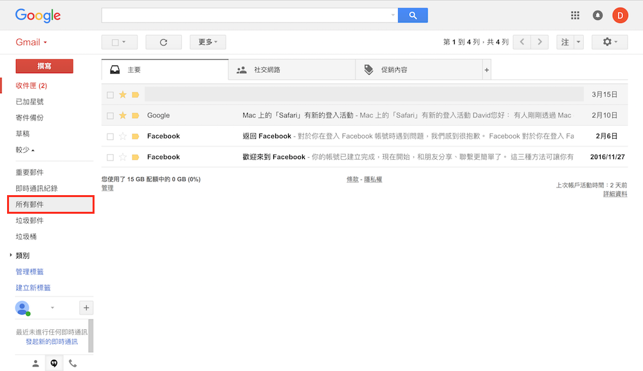Click 建立新標籤 link
This screenshot has height=371, width=643.
click(33, 288)
